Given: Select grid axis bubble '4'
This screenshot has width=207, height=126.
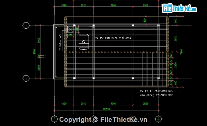Looking at the screenshot, I should click(158, 119).
